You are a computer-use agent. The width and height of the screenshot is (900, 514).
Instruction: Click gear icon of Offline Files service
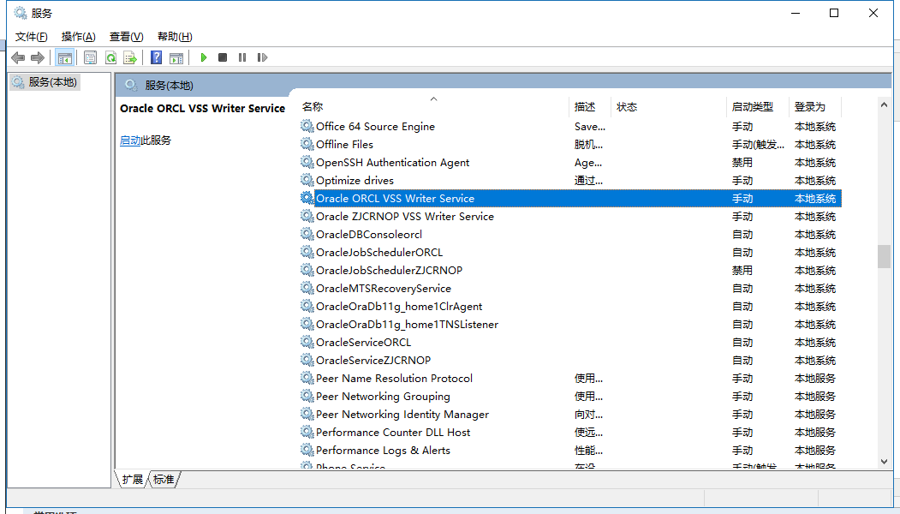307,144
